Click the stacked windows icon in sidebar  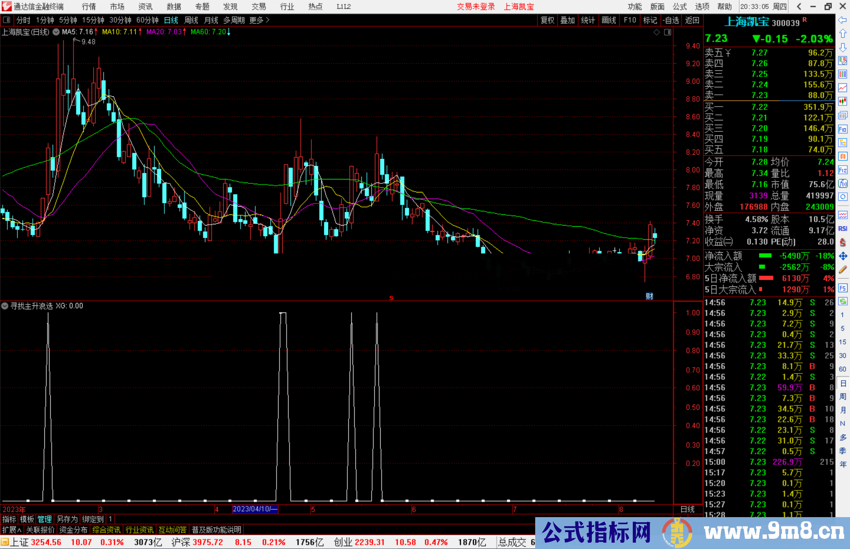843,115
